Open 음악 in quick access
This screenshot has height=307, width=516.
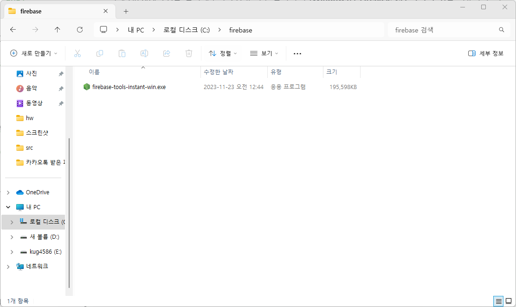[x=31, y=88]
